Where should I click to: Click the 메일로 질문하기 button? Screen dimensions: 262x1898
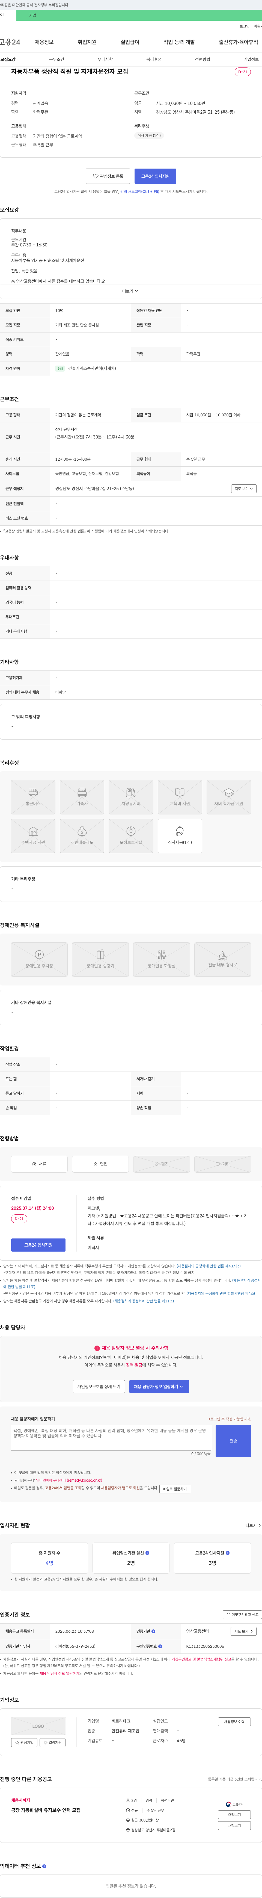click(x=175, y=1488)
